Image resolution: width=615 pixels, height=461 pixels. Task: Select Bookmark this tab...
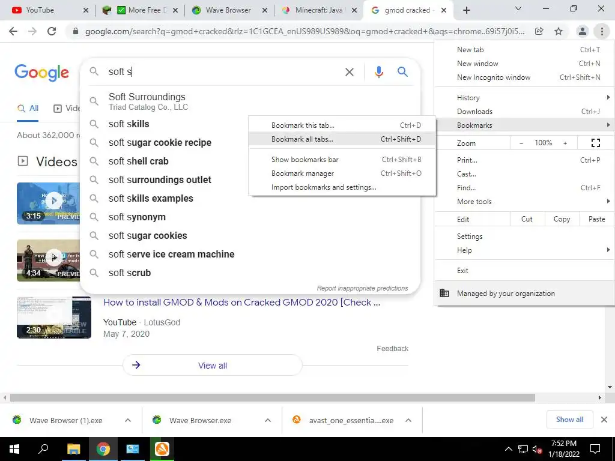pyautogui.click(x=342, y=125)
